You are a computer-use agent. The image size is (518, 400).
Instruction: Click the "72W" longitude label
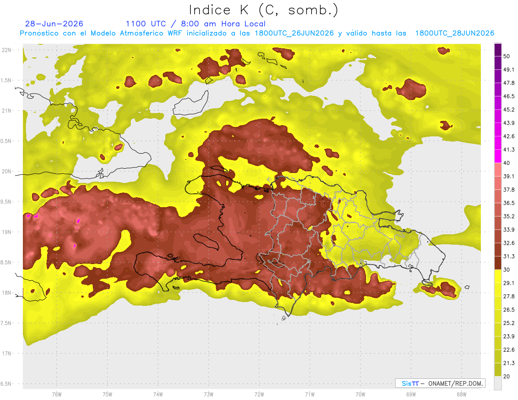coord(259,394)
